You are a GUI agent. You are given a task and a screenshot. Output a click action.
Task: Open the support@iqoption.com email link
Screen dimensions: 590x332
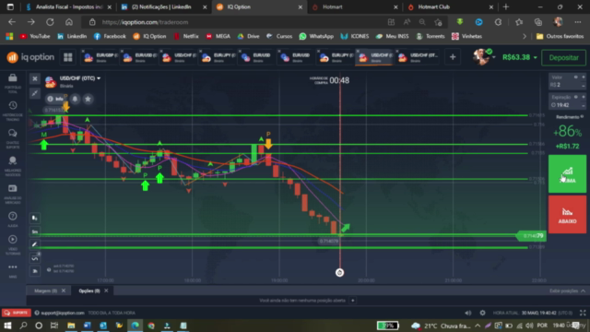click(x=63, y=313)
